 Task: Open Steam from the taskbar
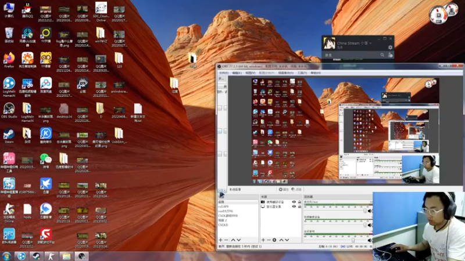click(36, 256)
